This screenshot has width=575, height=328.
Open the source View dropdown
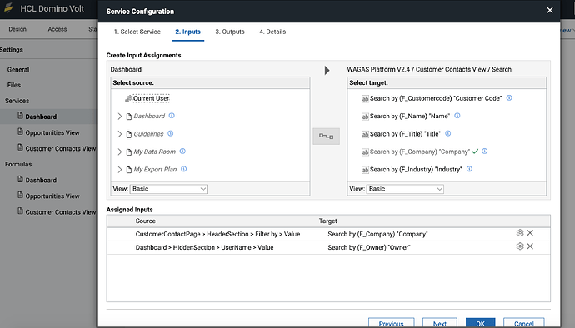point(168,189)
